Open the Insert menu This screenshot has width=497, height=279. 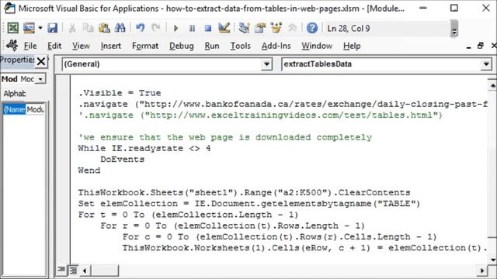pos(110,46)
